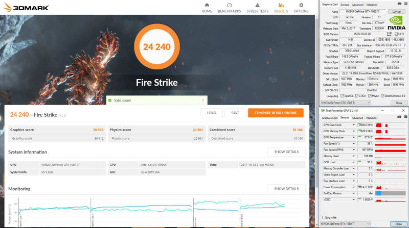Click SHOW DETAILS for System information
Viewport: 409px width, 228px height.
coord(286,151)
